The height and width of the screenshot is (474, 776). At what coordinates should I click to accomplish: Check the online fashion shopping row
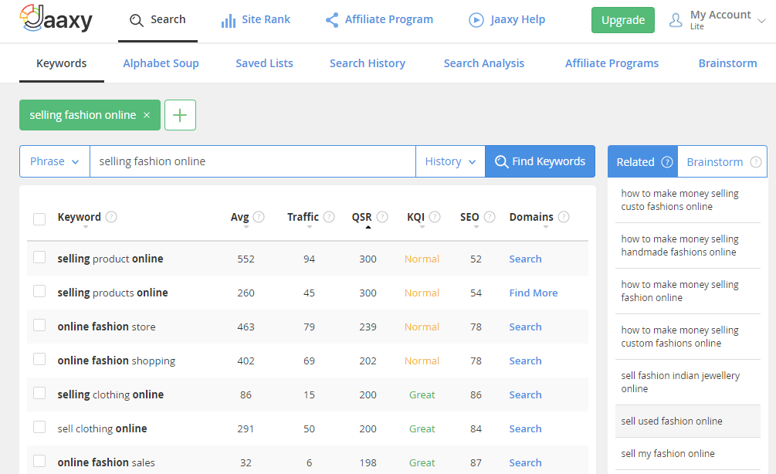coord(39,359)
